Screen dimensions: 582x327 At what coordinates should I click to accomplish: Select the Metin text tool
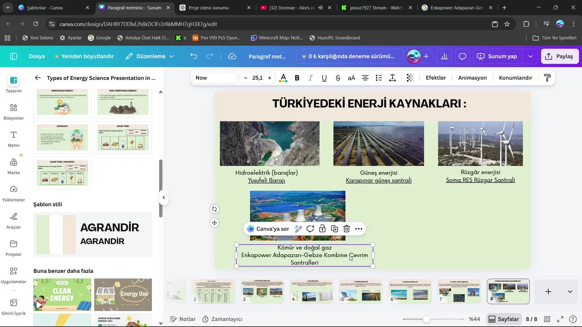tap(14, 139)
